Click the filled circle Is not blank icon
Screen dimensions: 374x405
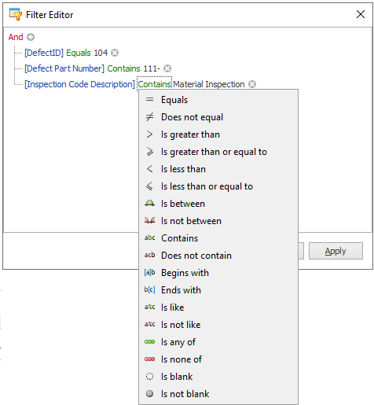[149, 393]
